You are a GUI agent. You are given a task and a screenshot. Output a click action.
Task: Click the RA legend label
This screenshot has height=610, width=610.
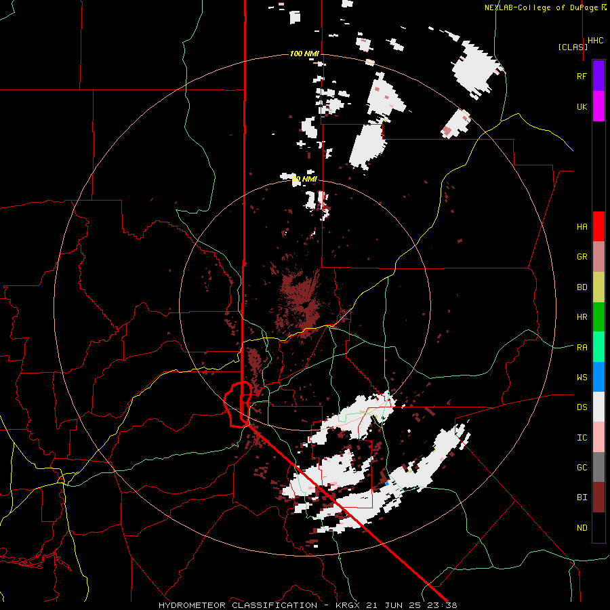click(582, 347)
